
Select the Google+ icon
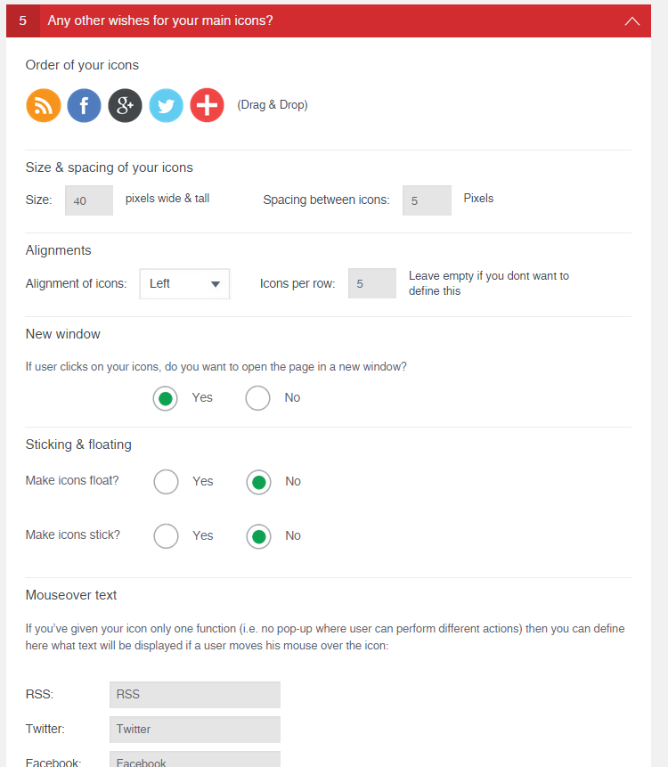tap(125, 105)
